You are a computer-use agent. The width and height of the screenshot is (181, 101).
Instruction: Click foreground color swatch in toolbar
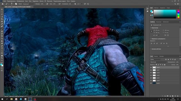pos(1,65)
